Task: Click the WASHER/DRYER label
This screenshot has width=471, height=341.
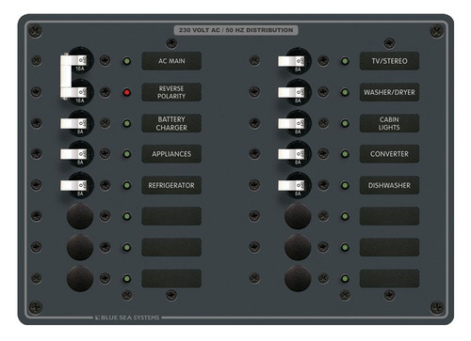Action: click(389, 92)
